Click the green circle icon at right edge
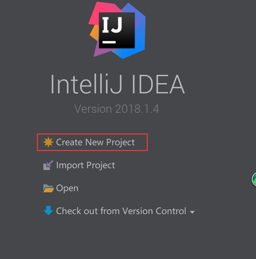Screen dimensions: 256x259 [x=254, y=179]
